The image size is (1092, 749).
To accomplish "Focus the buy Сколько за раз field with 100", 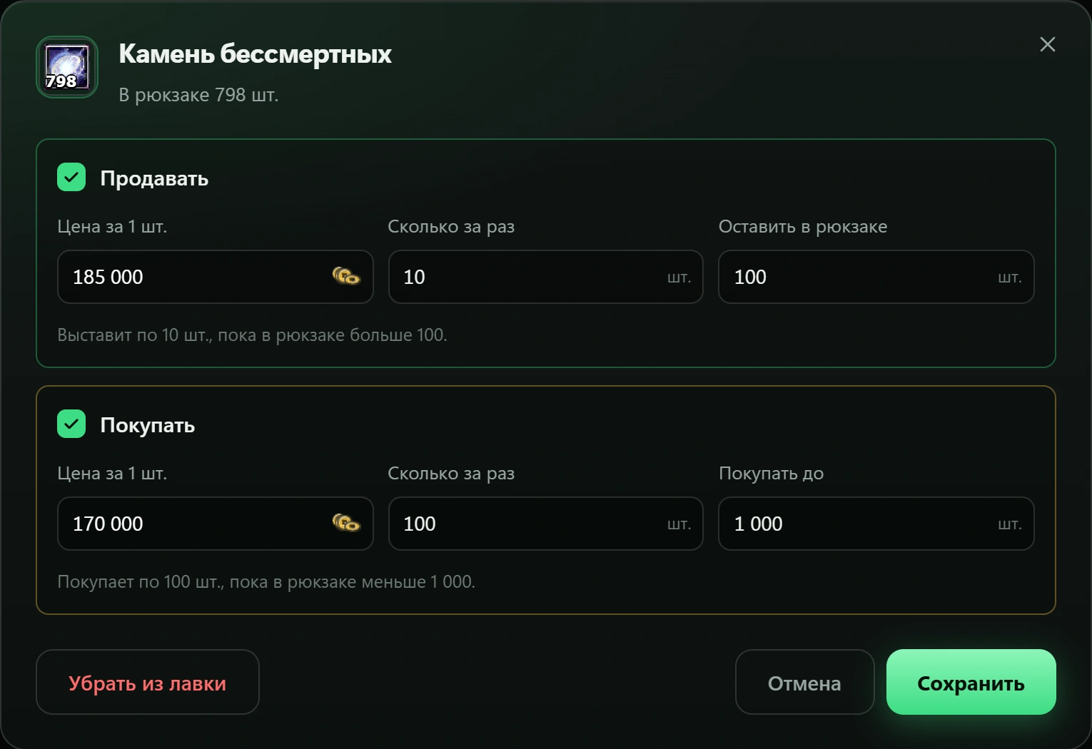I will tap(545, 524).
